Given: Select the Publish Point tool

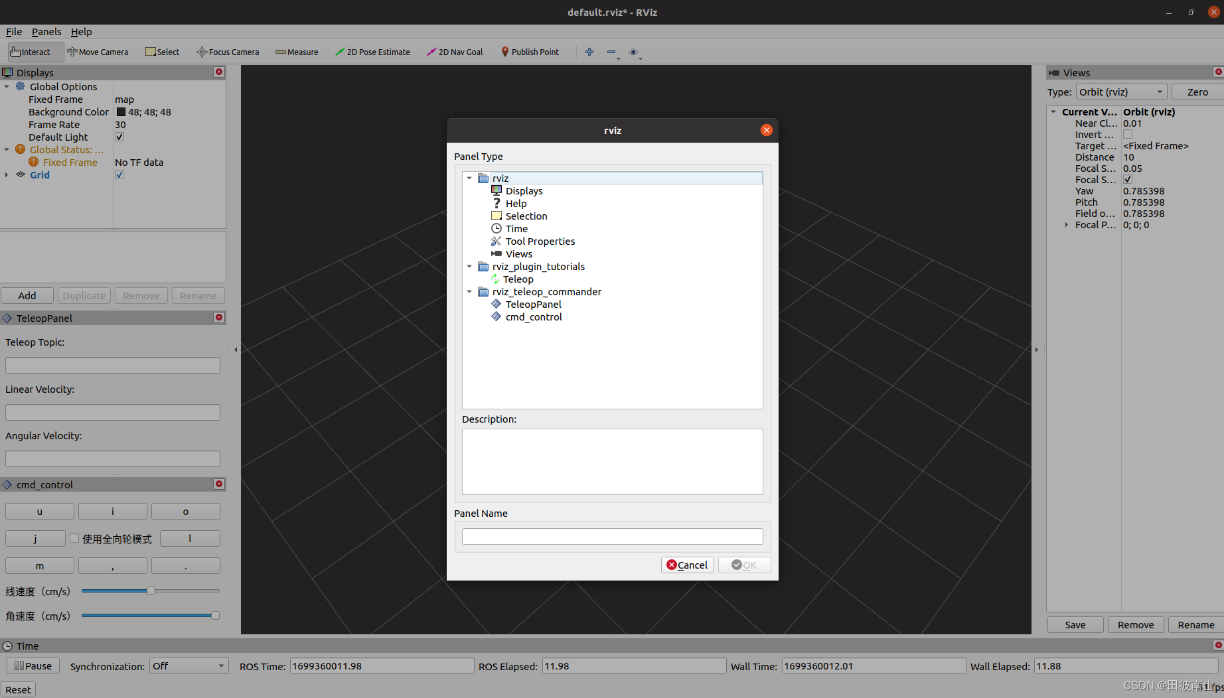Looking at the screenshot, I should pyautogui.click(x=530, y=52).
